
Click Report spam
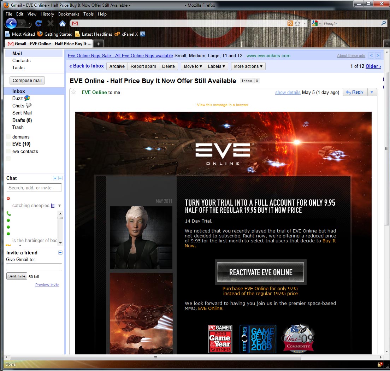coord(143,66)
